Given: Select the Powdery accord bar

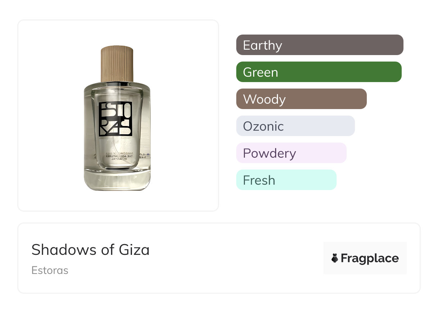Looking at the screenshot, I should point(291,153).
